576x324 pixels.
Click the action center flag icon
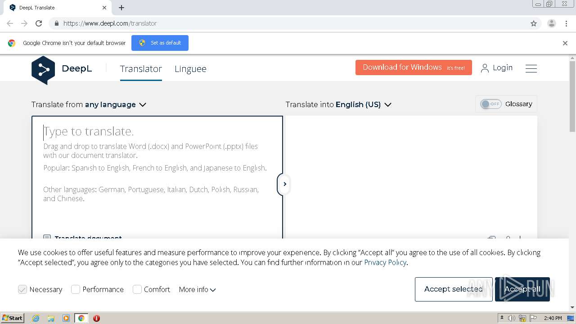point(533,318)
